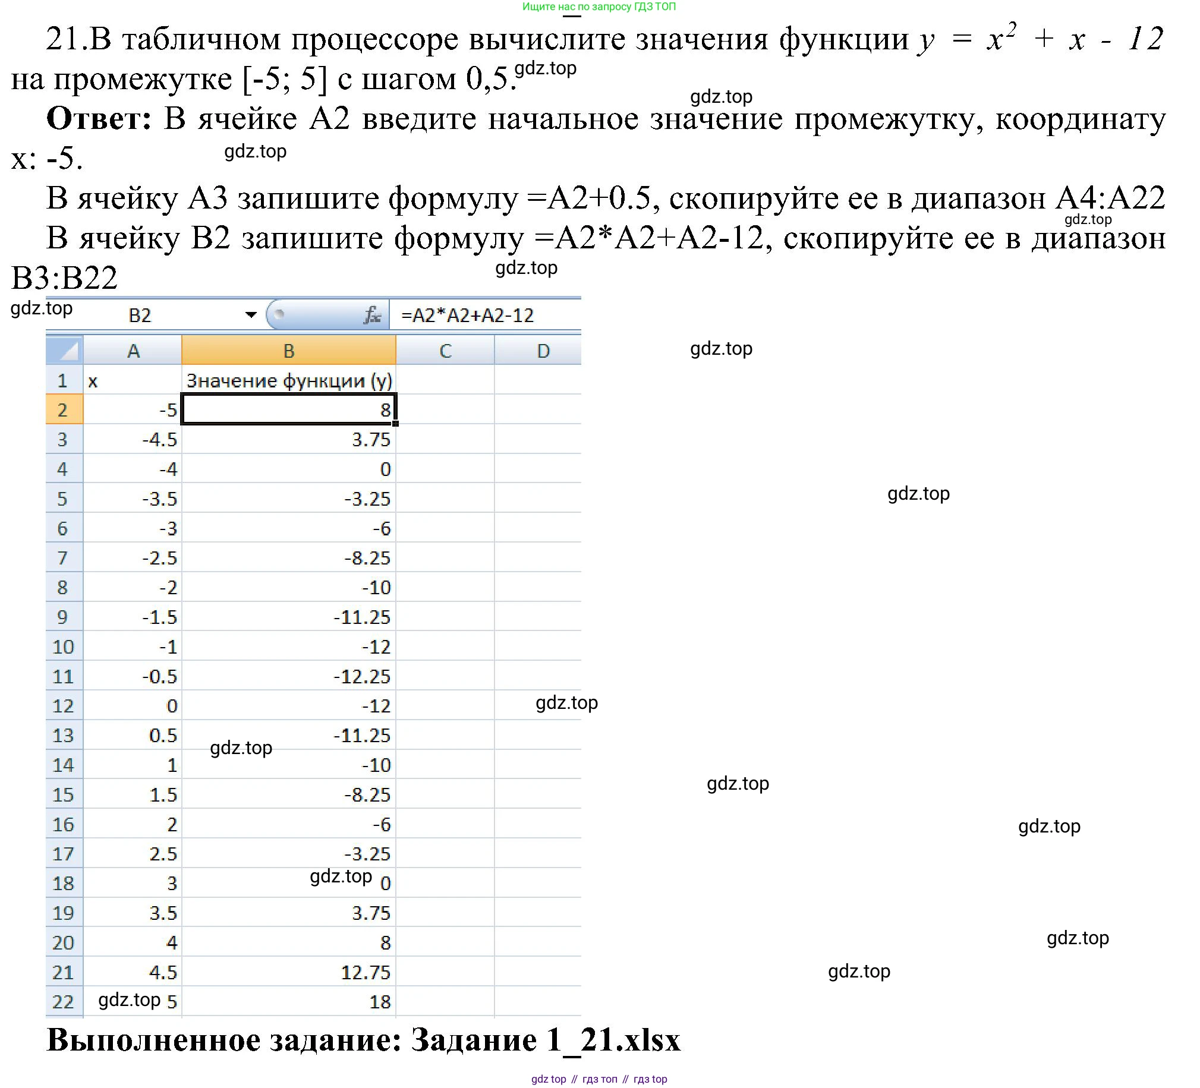Click cell A1 containing x
Image resolution: width=1200 pixels, height=1088 pixels.
(x=133, y=380)
